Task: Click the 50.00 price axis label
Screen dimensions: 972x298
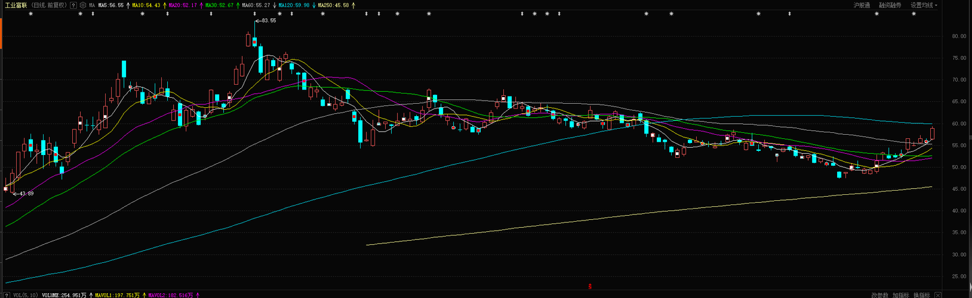Action: [x=959, y=167]
